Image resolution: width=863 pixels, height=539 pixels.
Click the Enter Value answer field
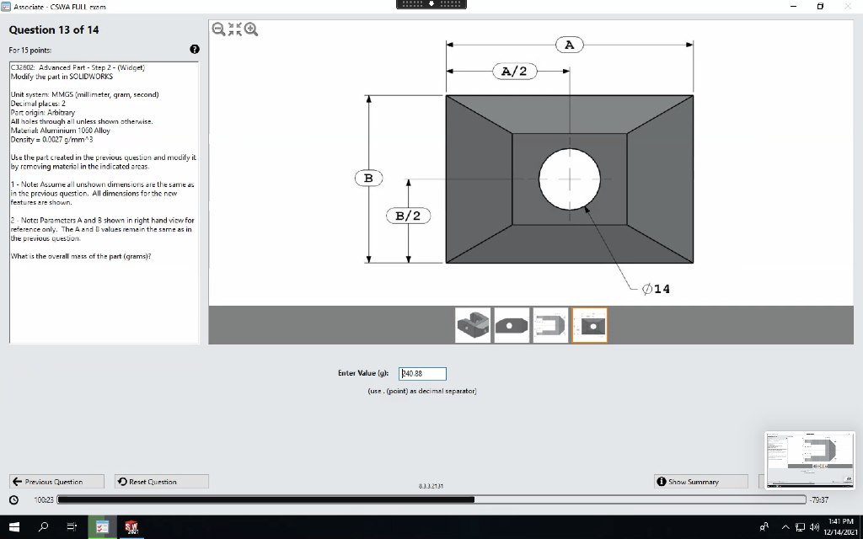(421, 373)
